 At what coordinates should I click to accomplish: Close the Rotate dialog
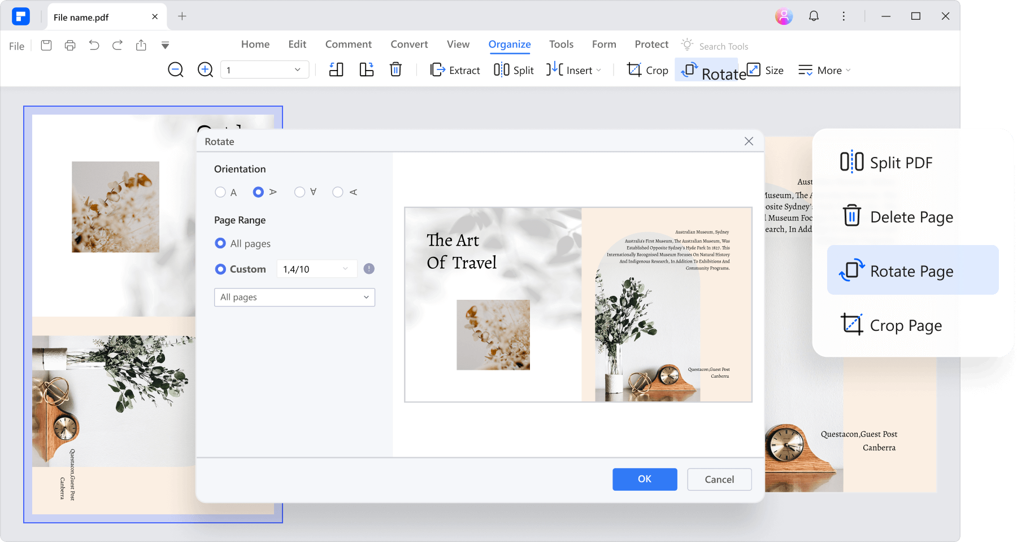[749, 141]
